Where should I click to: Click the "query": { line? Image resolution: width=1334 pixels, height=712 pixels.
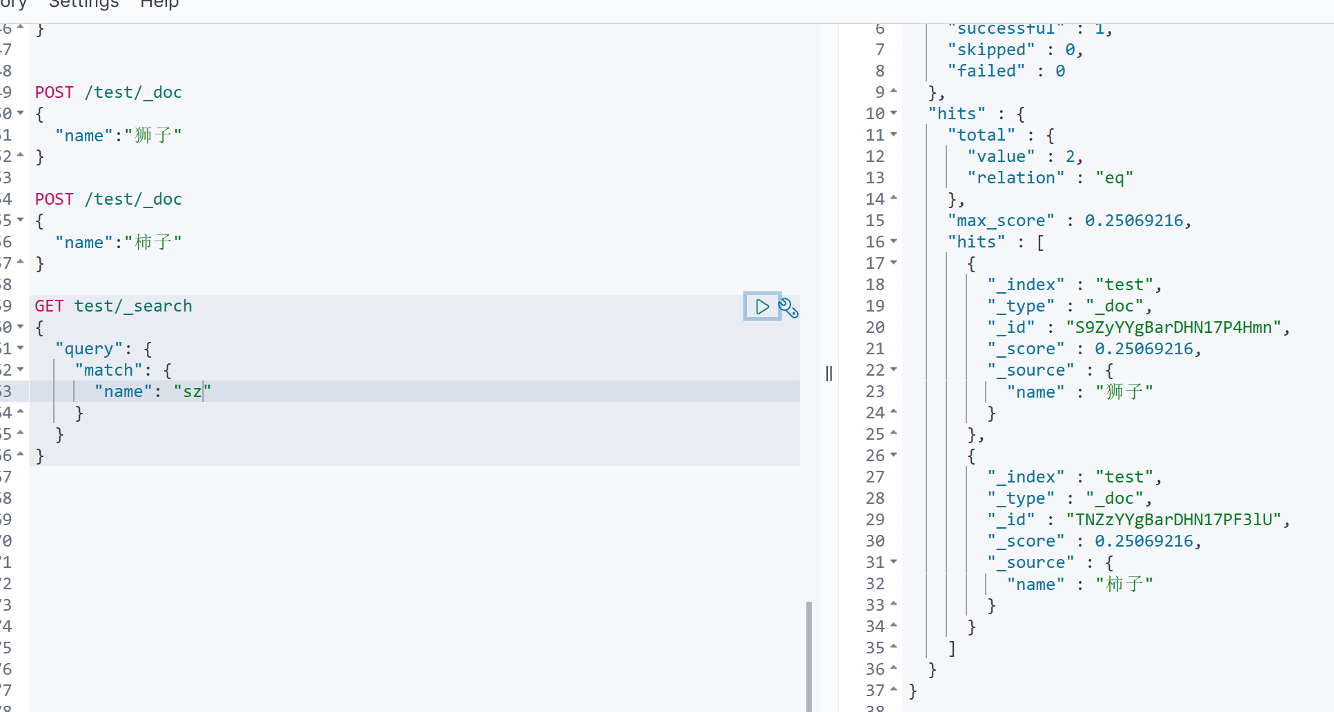click(103, 349)
